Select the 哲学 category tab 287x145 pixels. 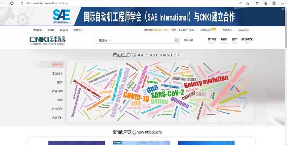pos(60,100)
